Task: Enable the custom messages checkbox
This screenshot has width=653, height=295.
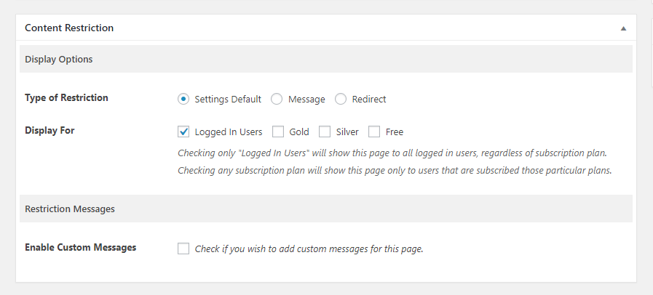Action: click(x=183, y=248)
